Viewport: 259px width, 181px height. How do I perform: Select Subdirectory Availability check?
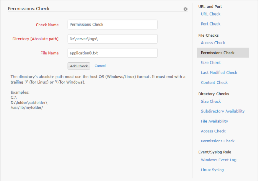223,111
